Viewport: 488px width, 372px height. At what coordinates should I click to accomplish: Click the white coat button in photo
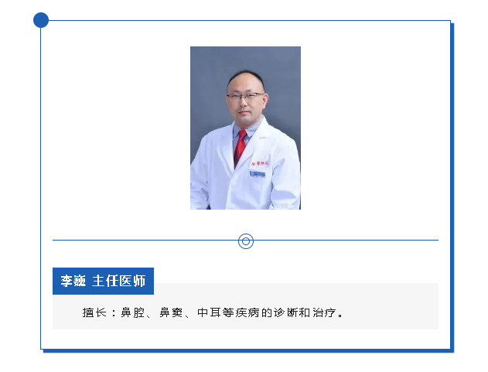[232, 180]
